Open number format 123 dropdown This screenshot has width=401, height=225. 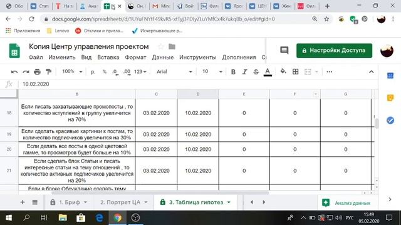point(140,72)
